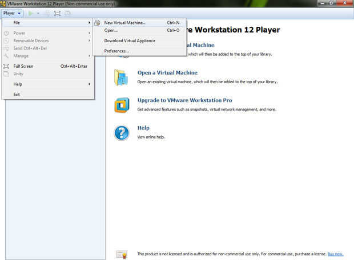Click the Help heading link
The height and width of the screenshot is (265, 354).
pyautogui.click(x=143, y=128)
